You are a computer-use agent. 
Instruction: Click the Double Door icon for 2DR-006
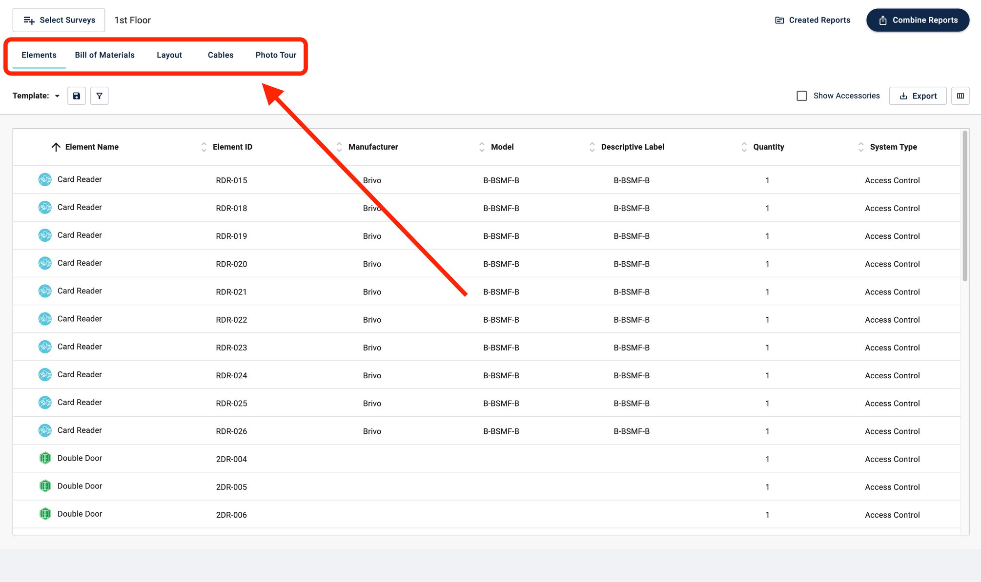[45, 514]
